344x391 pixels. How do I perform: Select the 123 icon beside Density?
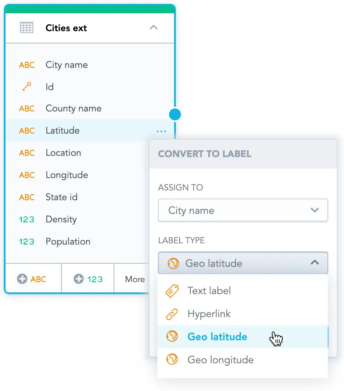[x=27, y=219]
